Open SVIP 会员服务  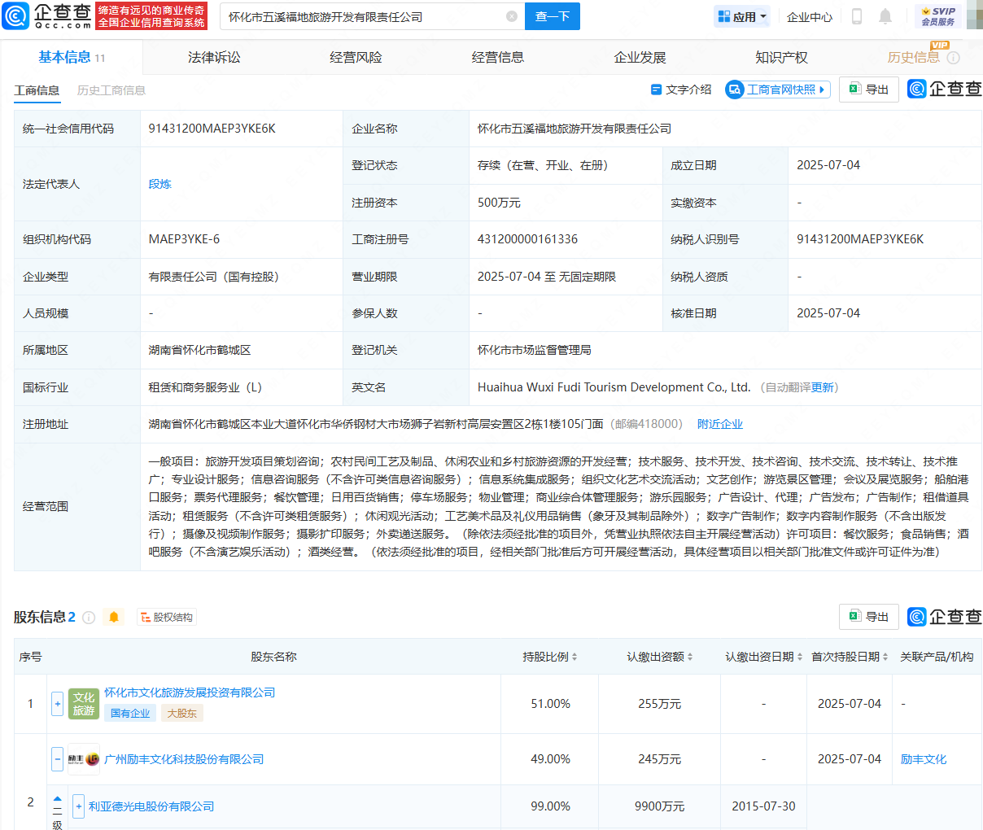tap(938, 16)
